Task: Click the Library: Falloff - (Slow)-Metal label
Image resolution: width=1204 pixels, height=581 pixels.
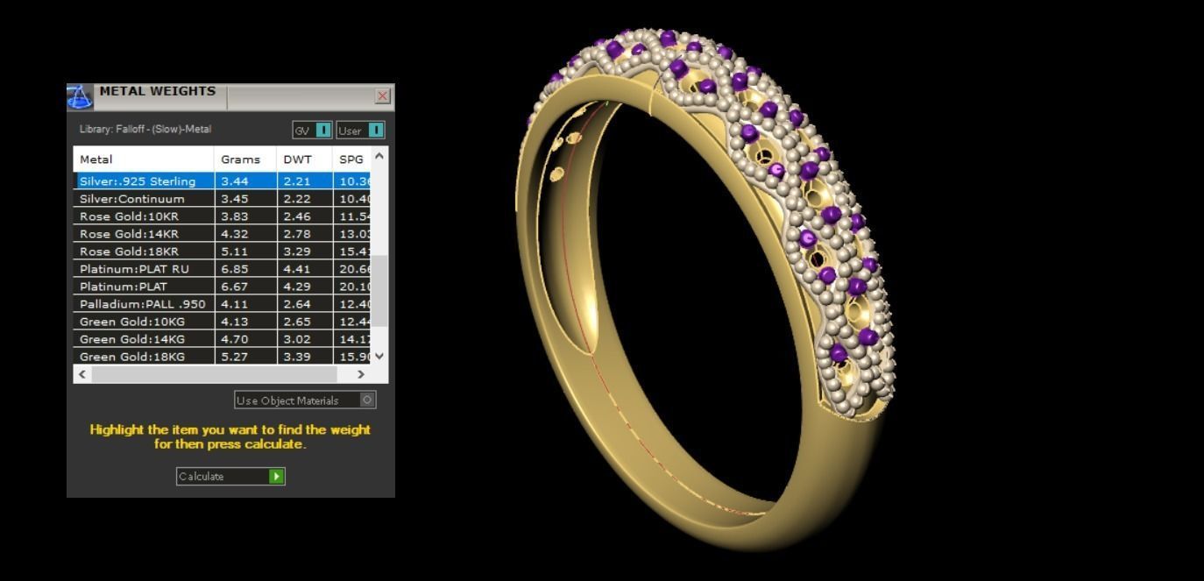Action: click(x=145, y=129)
